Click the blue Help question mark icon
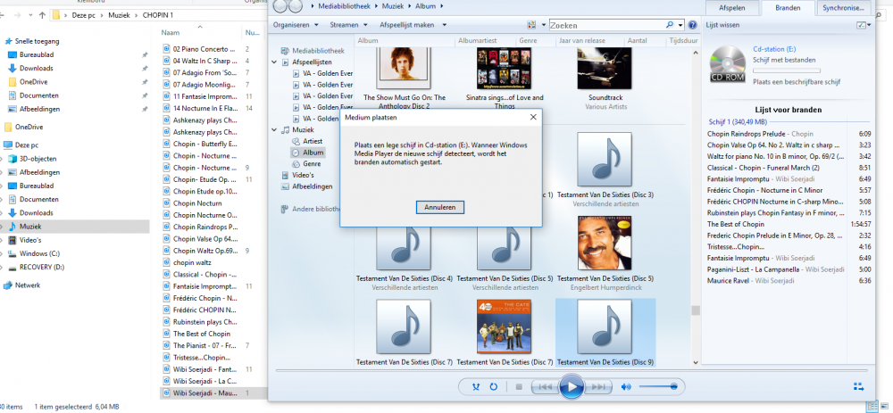This screenshot has width=893, height=413. pos(693,25)
